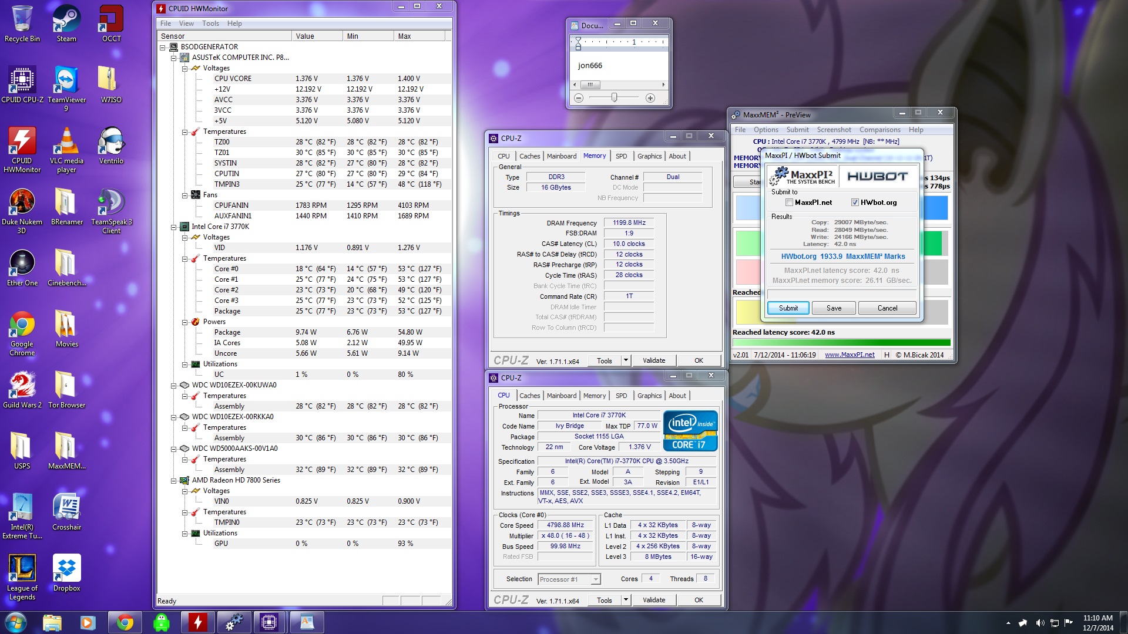Open the Crosshair Word document icon
The width and height of the screenshot is (1128, 634).
(x=66, y=512)
